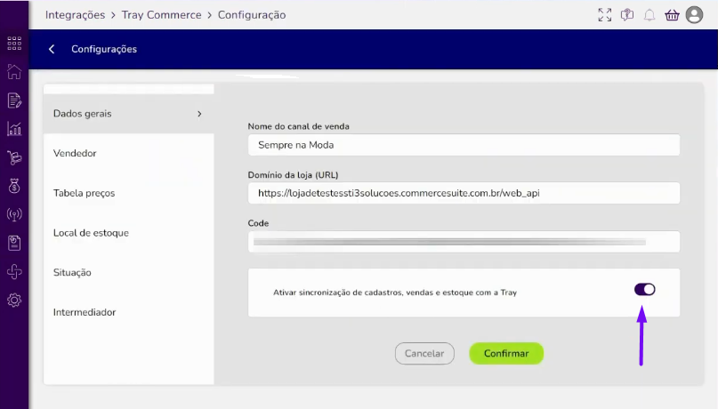Screen dimensions: 718x409
Task: Open the Intermediador section
Action: [x=129, y=312]
